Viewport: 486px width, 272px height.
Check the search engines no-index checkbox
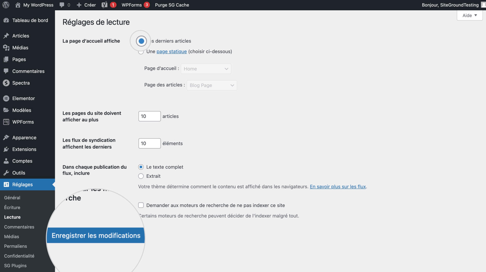[x=141, y=205]
